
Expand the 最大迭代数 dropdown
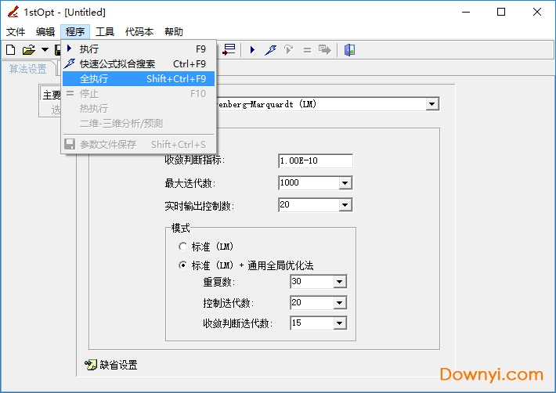coord(345,183)
